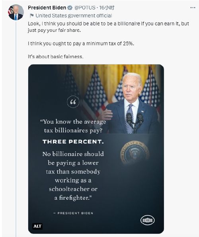Screen dimensions: 199x237
Task: Click the quotation mark circle icon
Action: [x=73, y=102]
